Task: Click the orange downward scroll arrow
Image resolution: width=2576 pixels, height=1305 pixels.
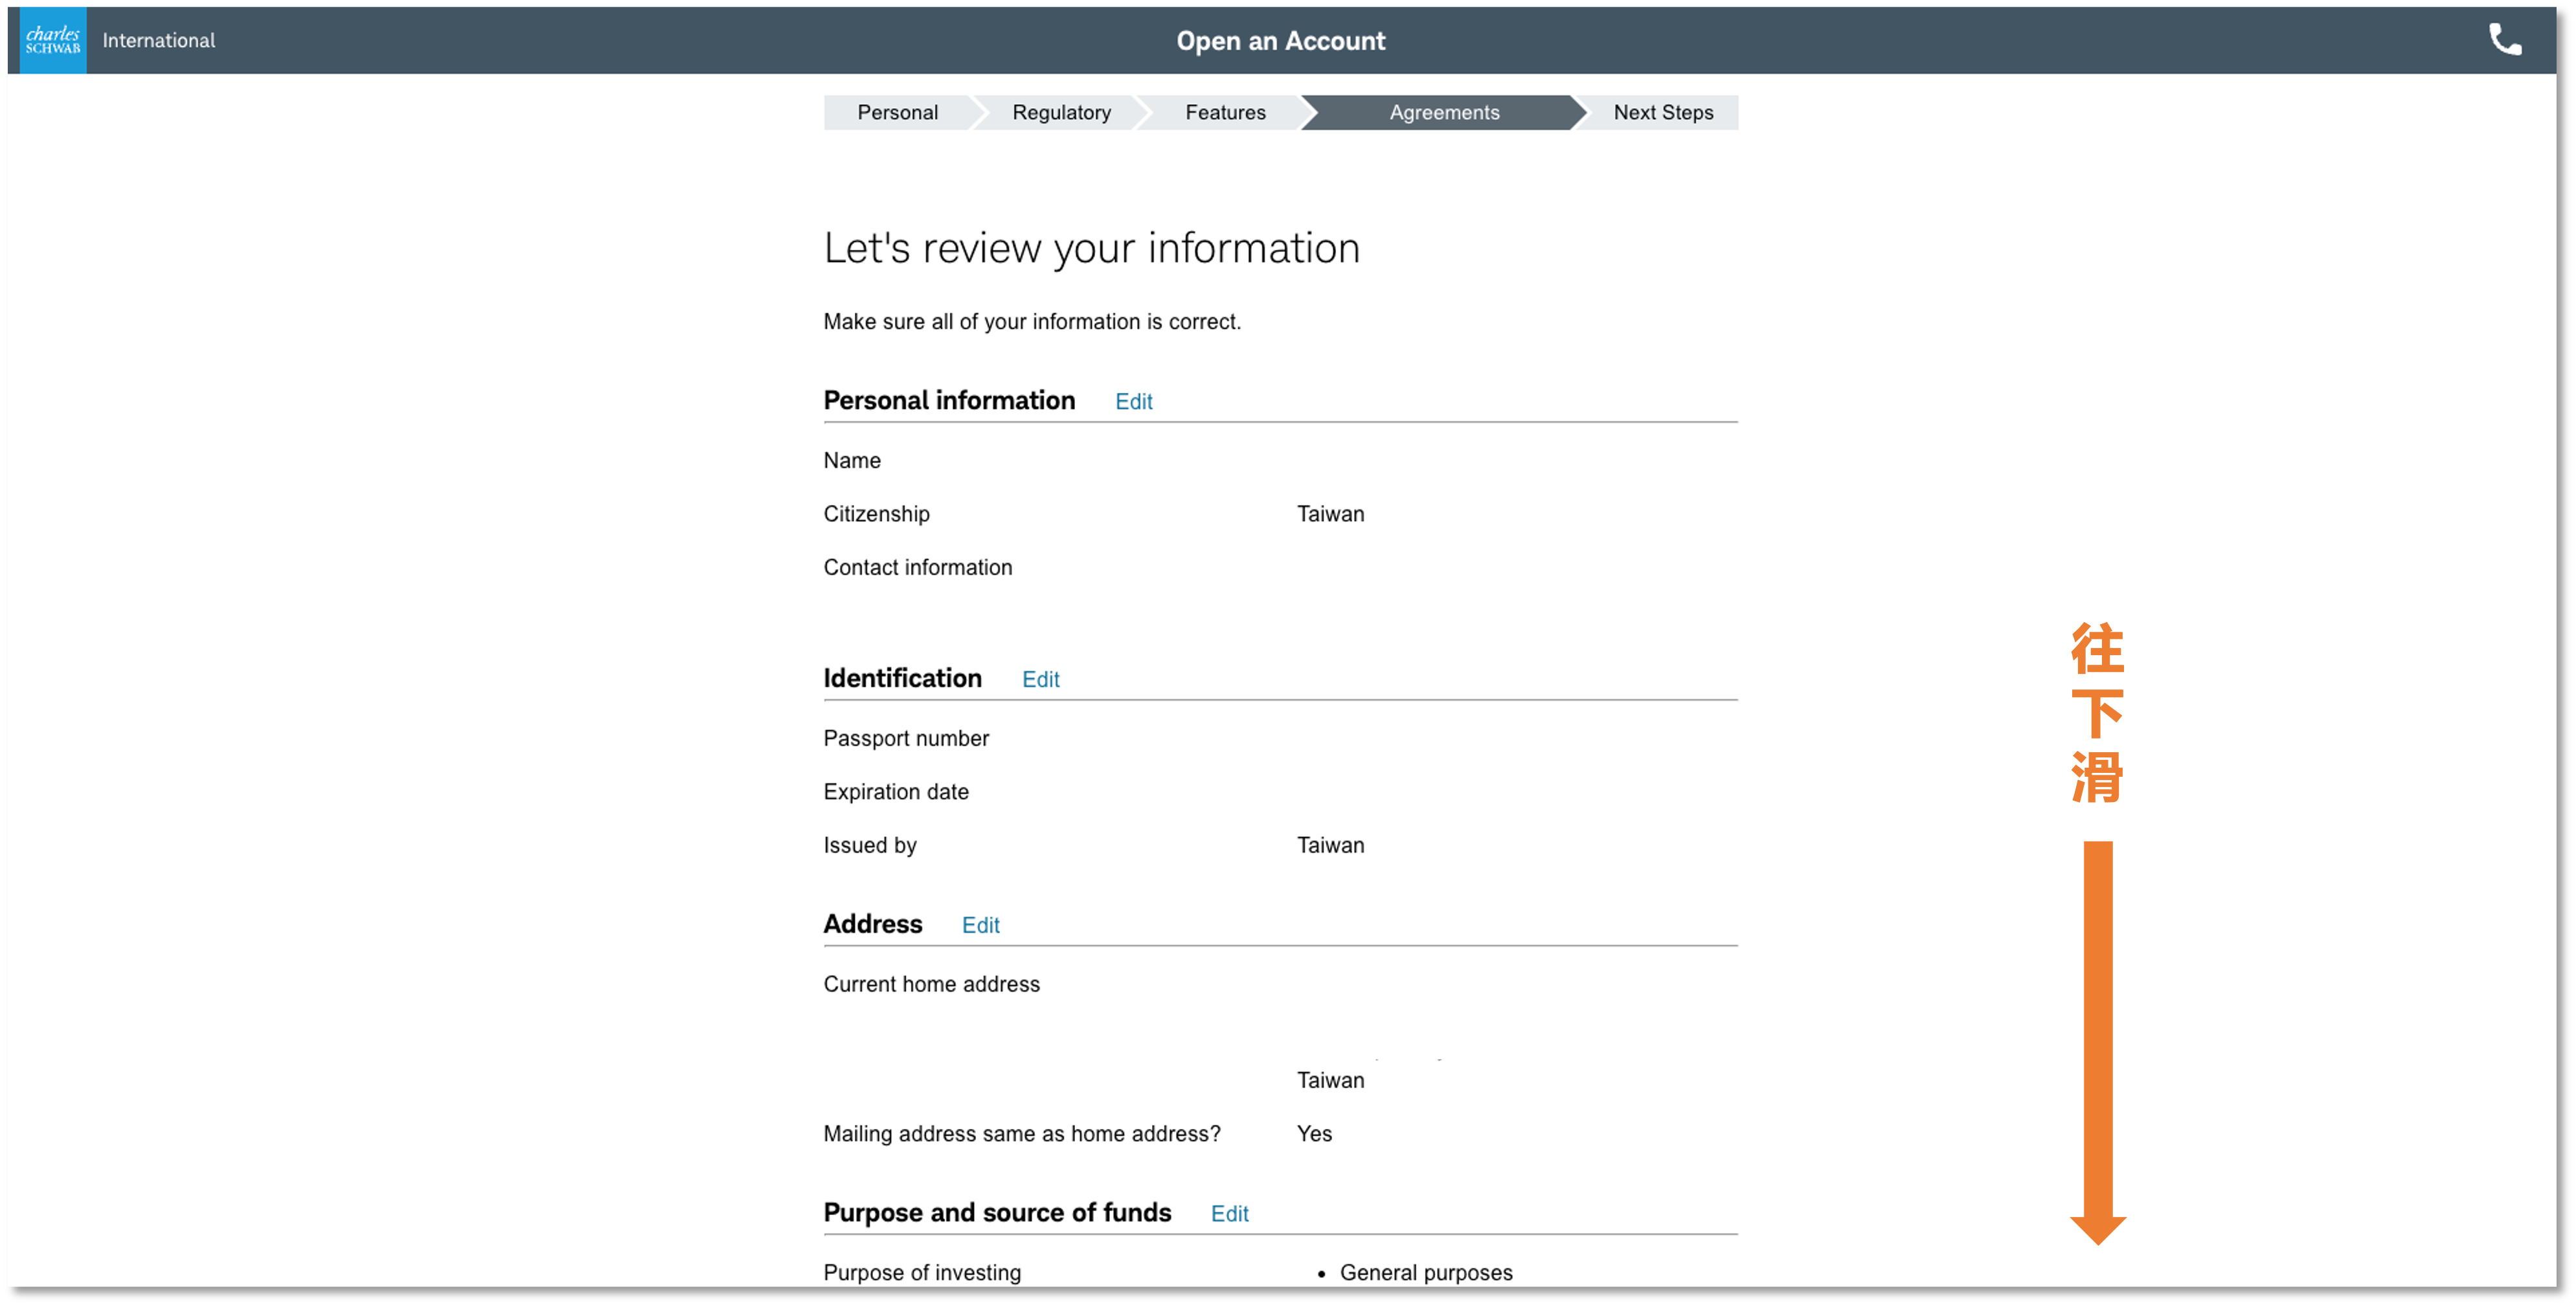Action: click(x=2097, y=1040)
